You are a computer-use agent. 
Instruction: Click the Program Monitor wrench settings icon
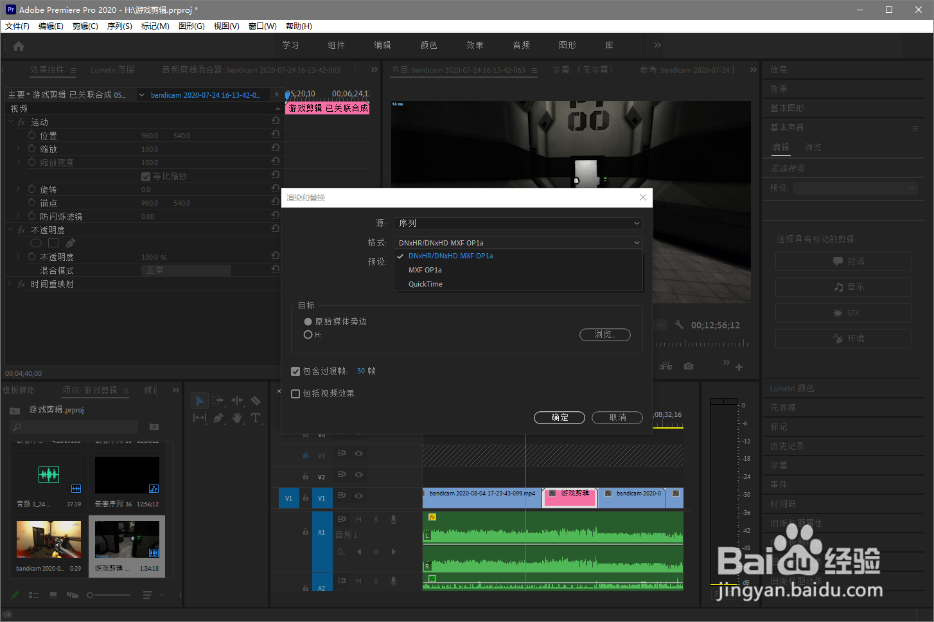[679, 325]
